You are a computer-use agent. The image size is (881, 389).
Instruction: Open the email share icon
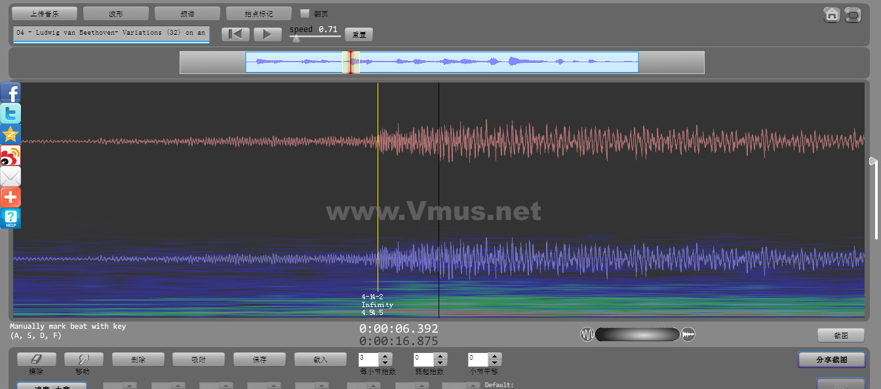[x=10, y=177]
